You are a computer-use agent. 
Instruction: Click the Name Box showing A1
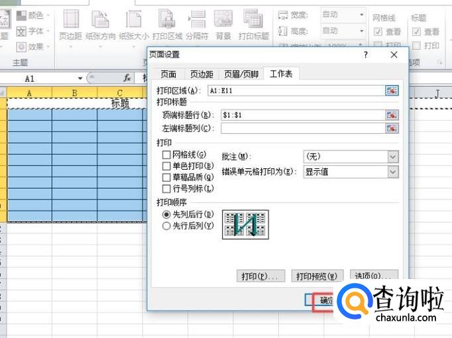coord(39,78)
